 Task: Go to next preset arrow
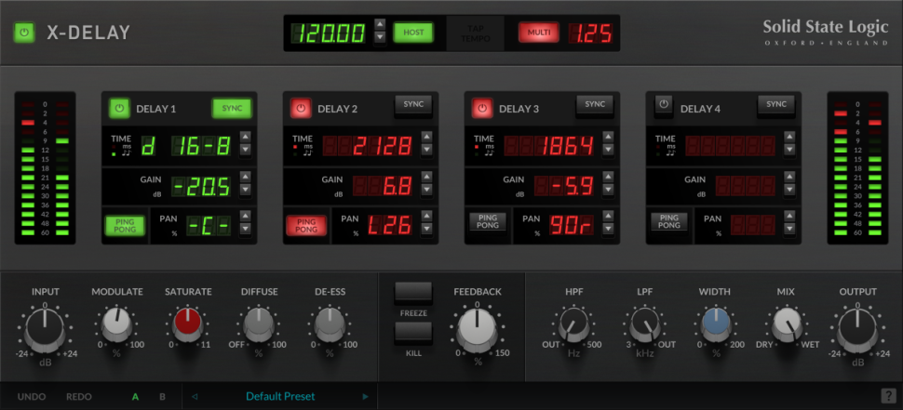(x=365, y=396)
